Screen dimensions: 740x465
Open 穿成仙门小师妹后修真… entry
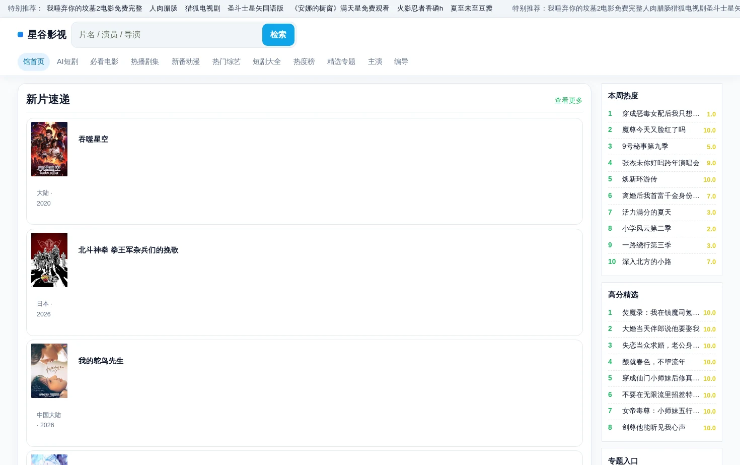pyautogui.click(x=662, y=378)
